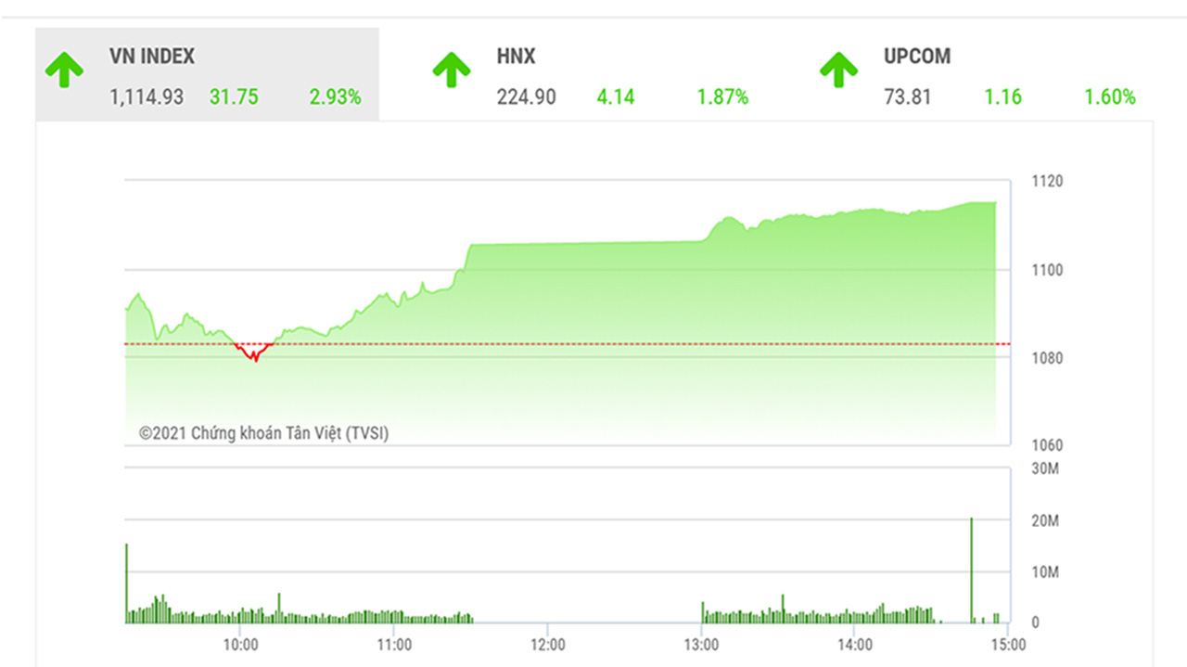Click the 2.93% change for VN INDEX

335,97
